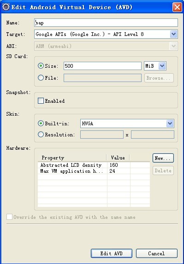Screen dimensions: 184x264
Task: Open the MiB size unit dropdown
Action: (162, 66)
